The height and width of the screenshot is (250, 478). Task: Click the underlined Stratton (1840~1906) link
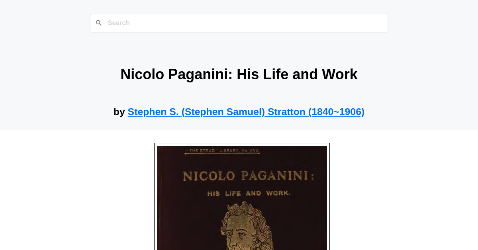(x=246, y=111)
